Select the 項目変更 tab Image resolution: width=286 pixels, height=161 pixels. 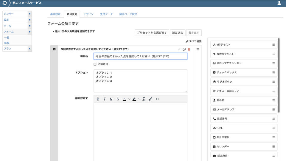(72, 14)
